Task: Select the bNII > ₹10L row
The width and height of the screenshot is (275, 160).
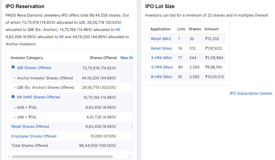Action: [x=70, y=107]
